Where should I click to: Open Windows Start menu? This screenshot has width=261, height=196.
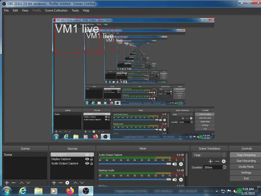pyautogui.click(x=7, y=191)
